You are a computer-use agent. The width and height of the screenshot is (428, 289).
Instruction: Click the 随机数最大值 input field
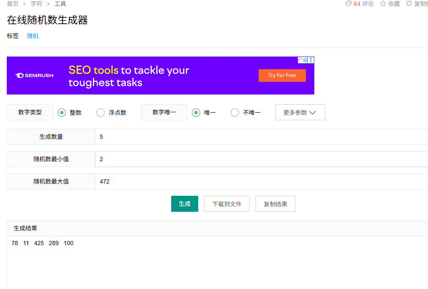click(262, 181)
